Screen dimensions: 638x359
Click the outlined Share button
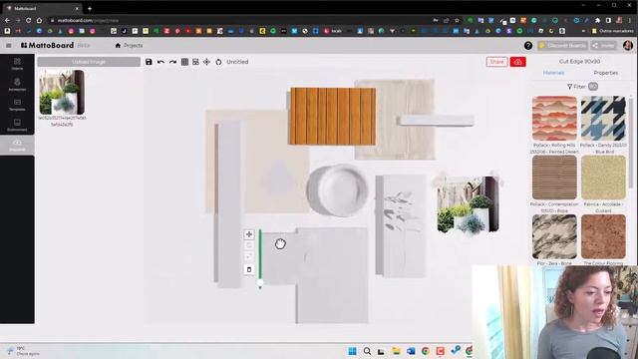tap(496, 62)
